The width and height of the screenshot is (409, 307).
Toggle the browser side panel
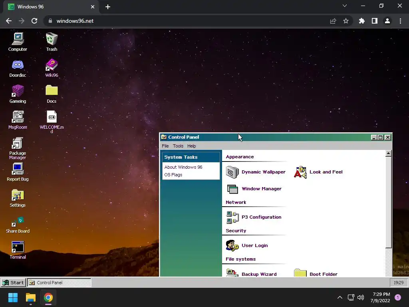375,21
